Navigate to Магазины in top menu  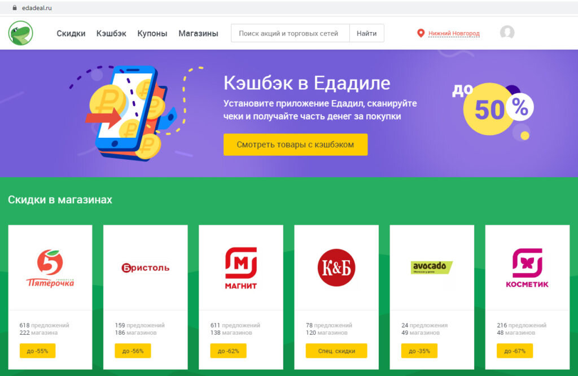pyautogui.click(x=198, y=33)
